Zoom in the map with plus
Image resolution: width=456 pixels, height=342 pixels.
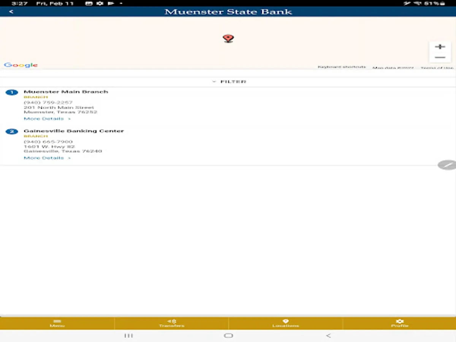pos(440,47)
